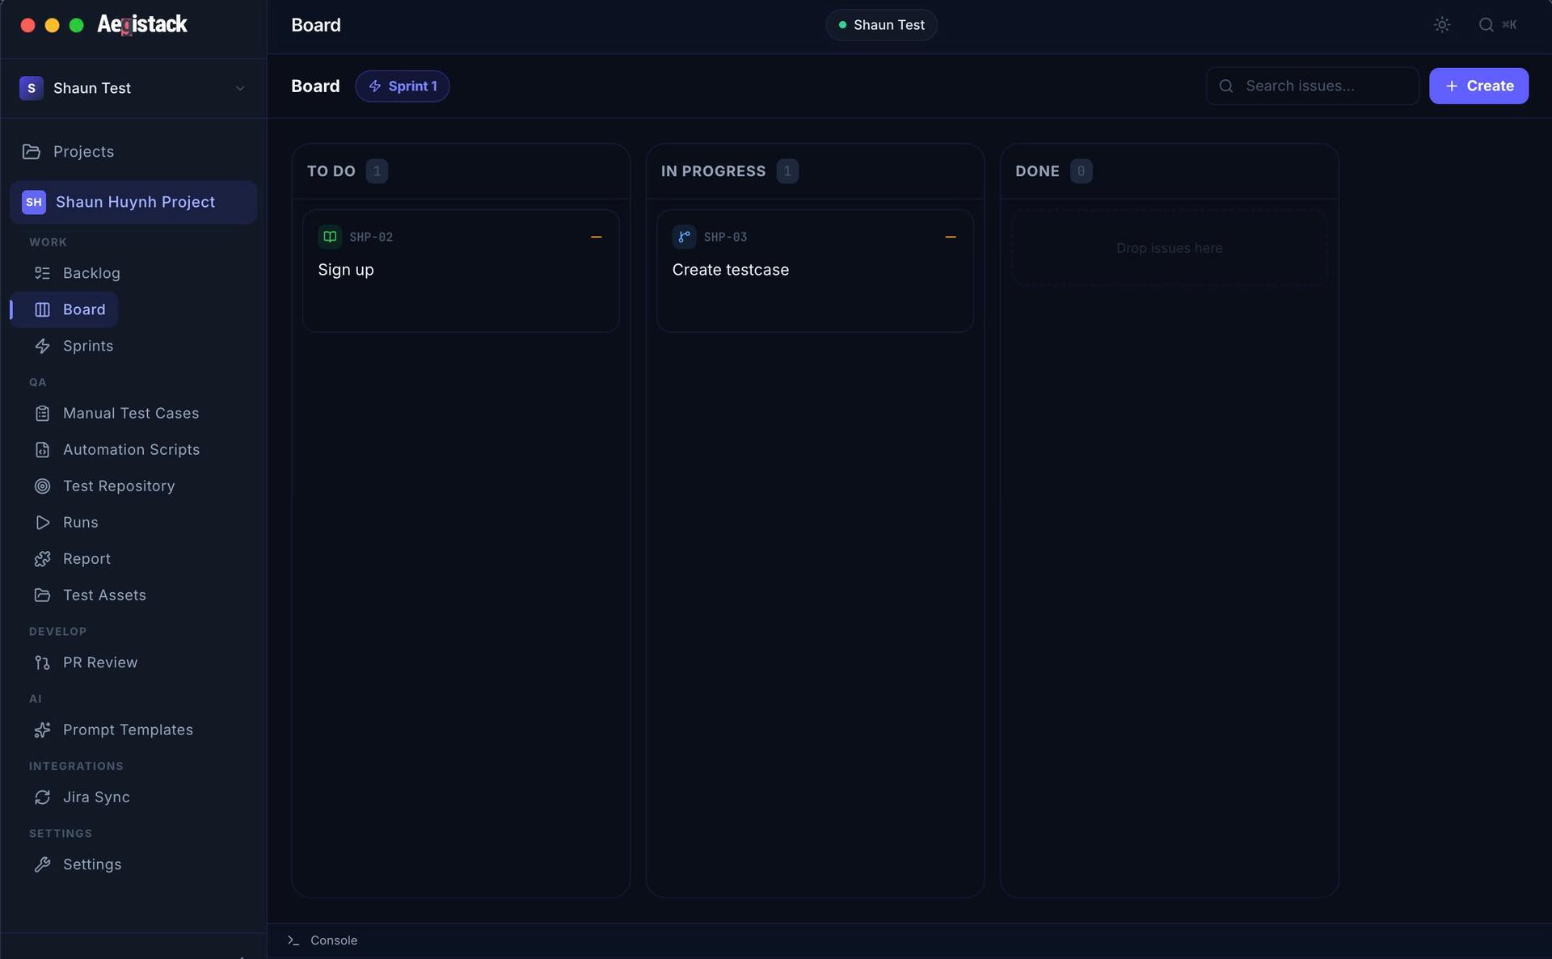Click the Create button

click(x=1478, y=86)
